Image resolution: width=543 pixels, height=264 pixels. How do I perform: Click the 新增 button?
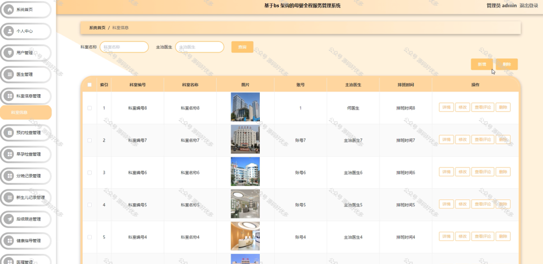(x=481, y=64)
